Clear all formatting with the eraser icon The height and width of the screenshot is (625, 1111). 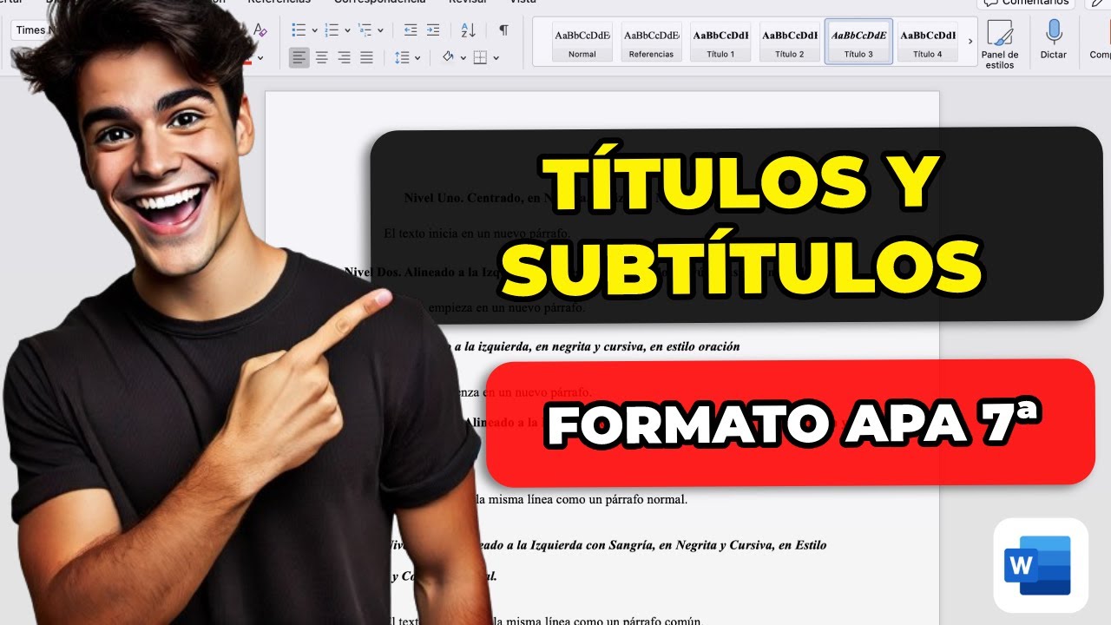260,30
